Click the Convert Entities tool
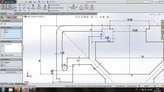This screenshot has width=164, height=92. (x=39, y=7)
